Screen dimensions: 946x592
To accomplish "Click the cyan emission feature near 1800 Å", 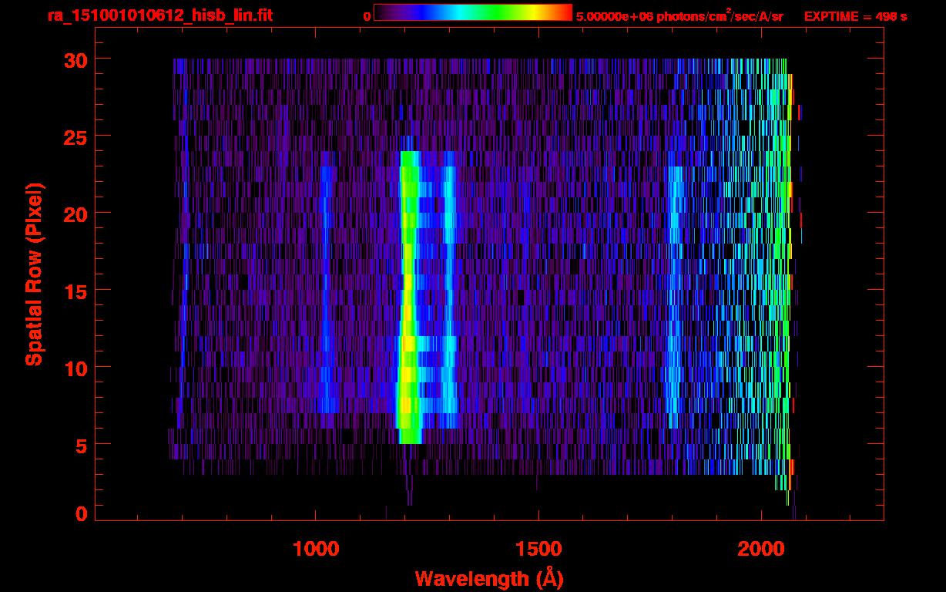I will pos(675,298).
